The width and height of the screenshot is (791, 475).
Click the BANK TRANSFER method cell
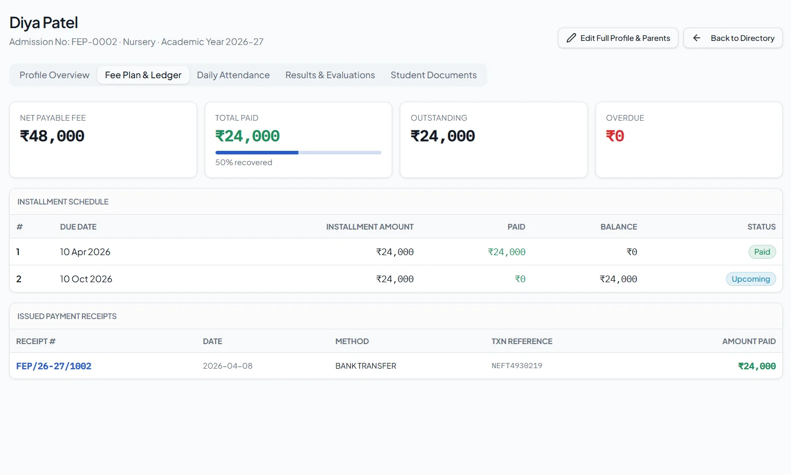(x=366, y=366)
